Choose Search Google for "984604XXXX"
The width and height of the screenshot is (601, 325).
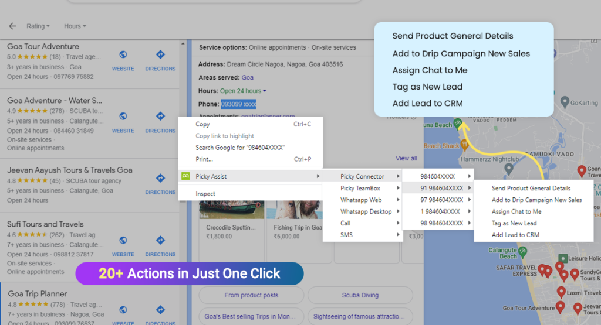[250, 148]
